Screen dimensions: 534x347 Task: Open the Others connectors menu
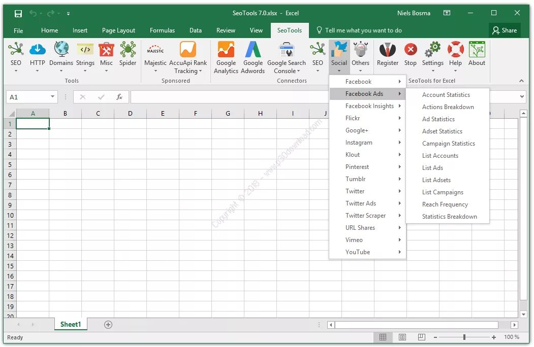pos(360,56)
